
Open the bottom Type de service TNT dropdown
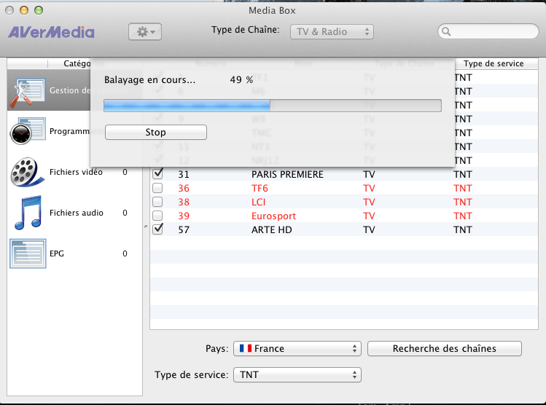point(297,374)
